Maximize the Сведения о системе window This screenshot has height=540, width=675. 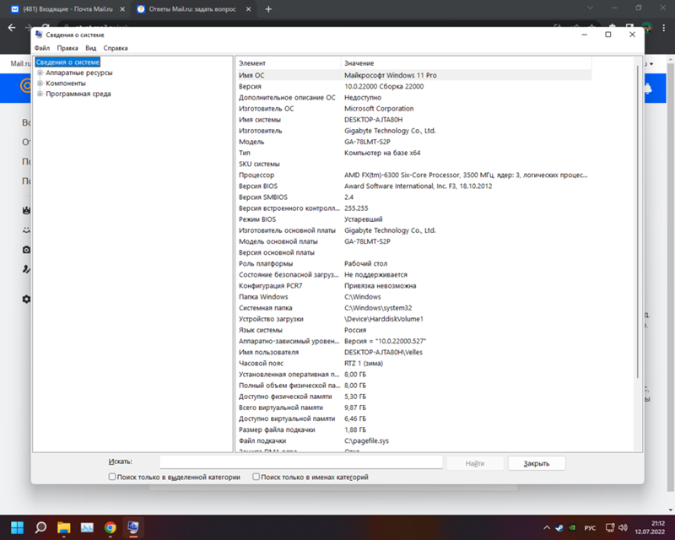point(607,35)
